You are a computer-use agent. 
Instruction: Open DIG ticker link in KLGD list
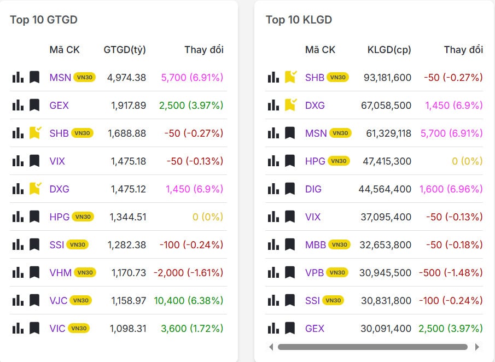[x=313, y=189]
